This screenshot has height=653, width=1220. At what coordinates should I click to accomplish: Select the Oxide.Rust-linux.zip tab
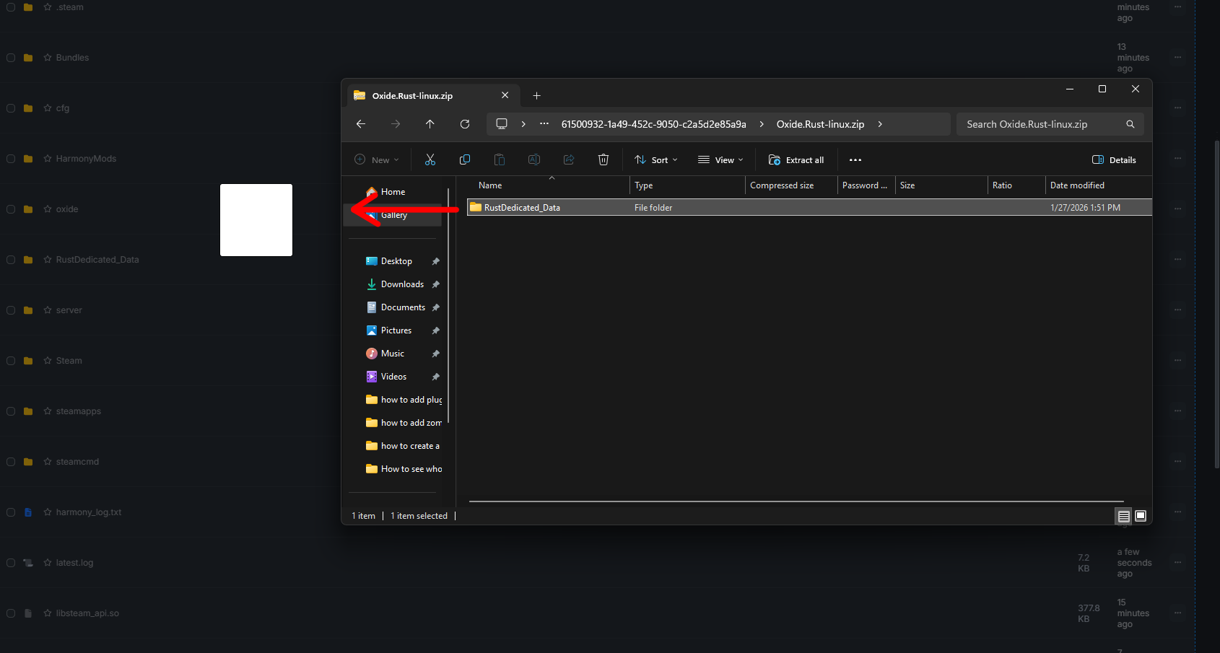(412, 96)
